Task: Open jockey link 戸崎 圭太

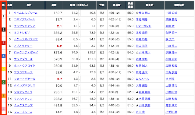Action: tap(142, 72)
